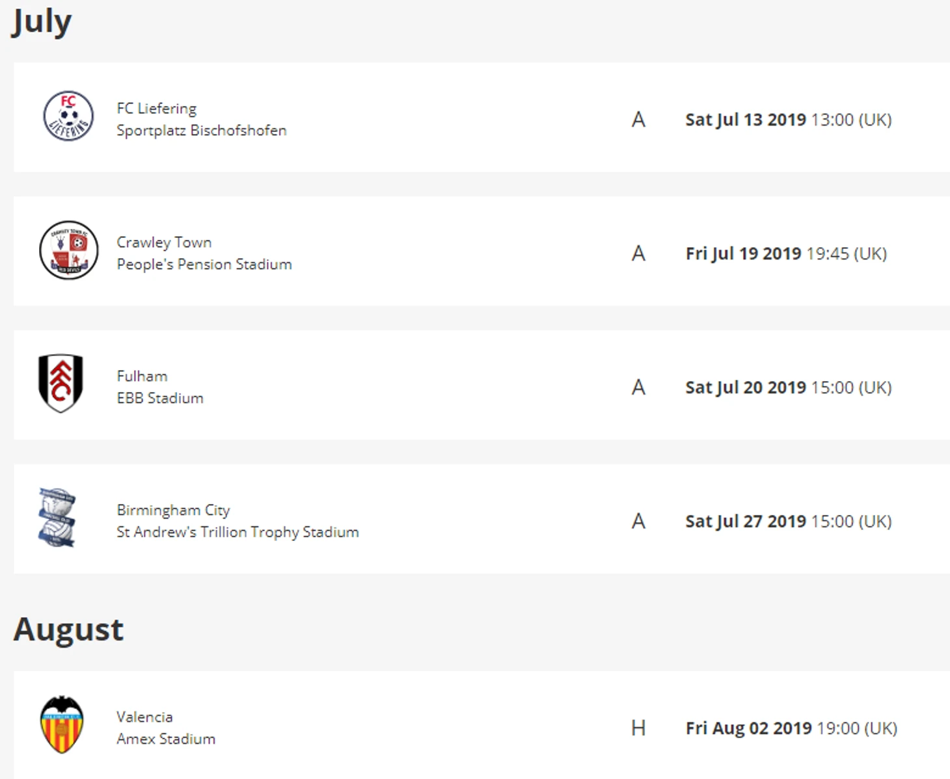Screen dimensions: 950x779
Task: Click the Sat Jul 13 2019 date
Action: [745, 120]
